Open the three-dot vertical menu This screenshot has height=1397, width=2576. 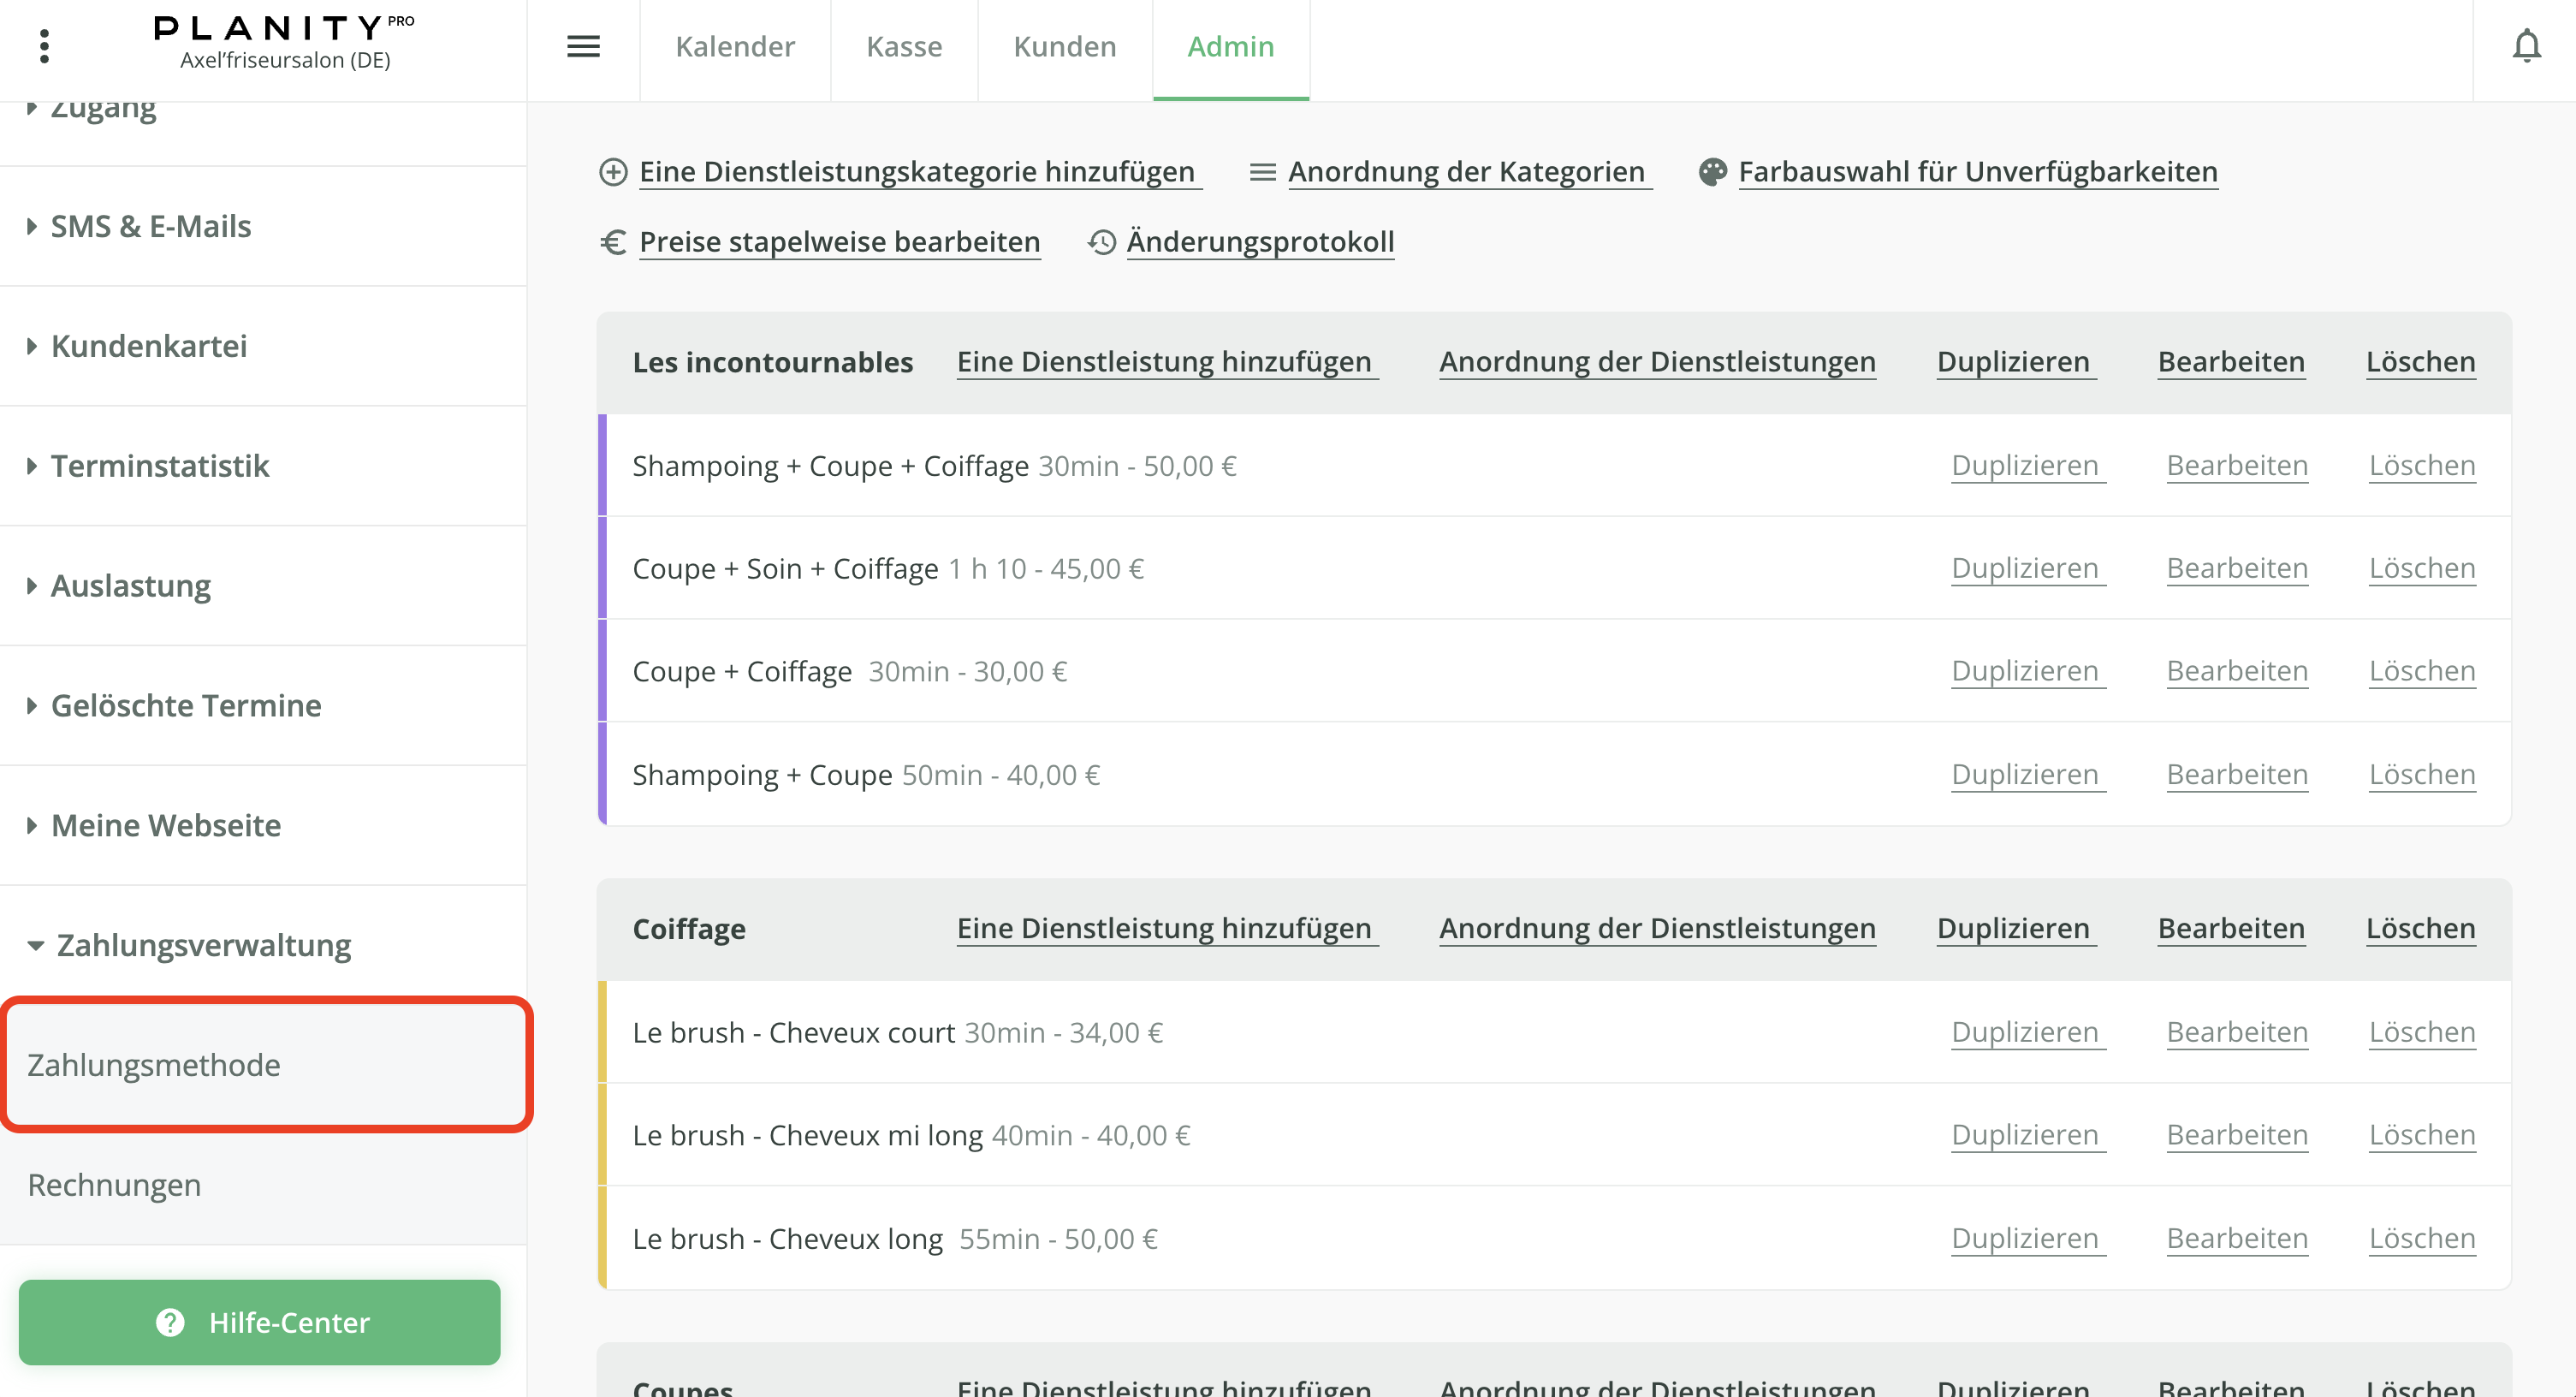(44, 46)
